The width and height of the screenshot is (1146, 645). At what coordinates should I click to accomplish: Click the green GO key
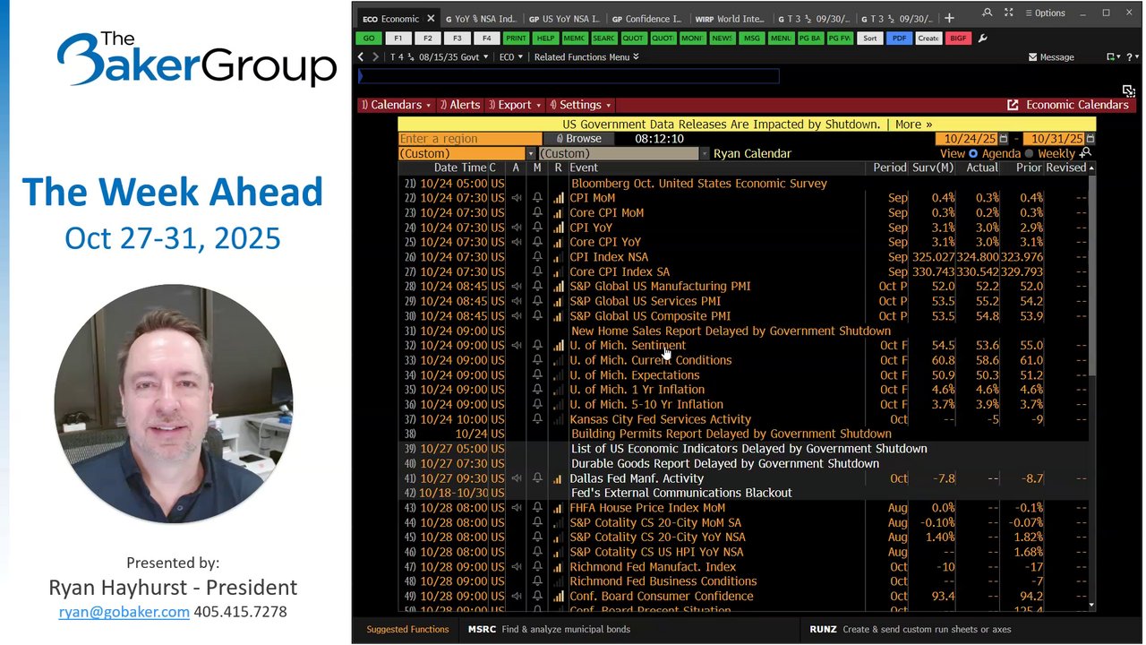coord(368,39)
